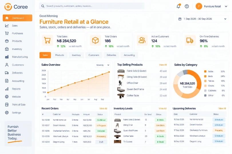Click the orange F user avatar

199,6
